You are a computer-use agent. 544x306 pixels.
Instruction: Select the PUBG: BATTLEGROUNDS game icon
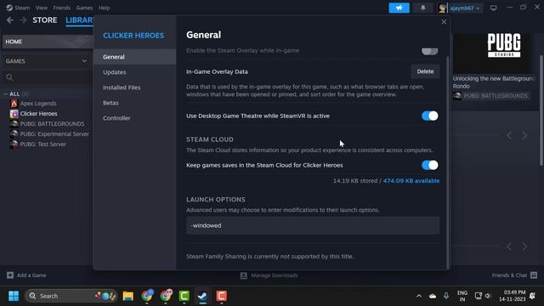pyautogui.click(x=14, y=123)
